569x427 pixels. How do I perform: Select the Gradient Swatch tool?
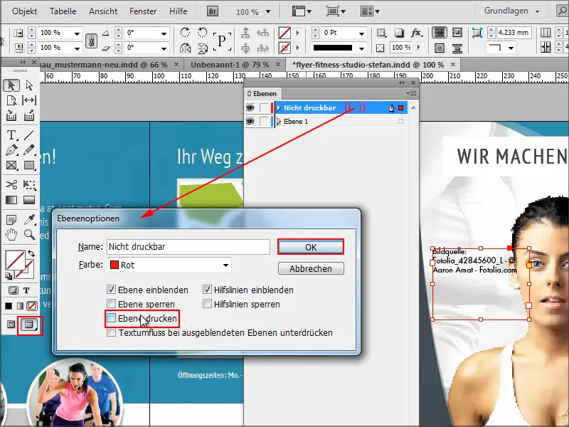click(x=11, y=200)
